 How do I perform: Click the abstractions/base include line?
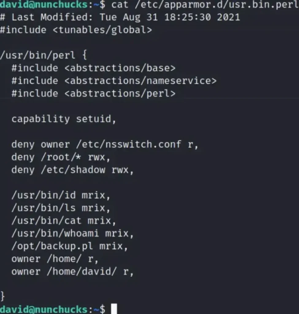tap(93, 68)
